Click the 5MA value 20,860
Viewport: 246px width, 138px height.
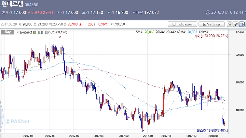pos(149,32)
